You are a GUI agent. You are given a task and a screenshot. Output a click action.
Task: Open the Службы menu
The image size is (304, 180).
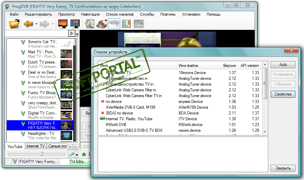coord(147,14)
